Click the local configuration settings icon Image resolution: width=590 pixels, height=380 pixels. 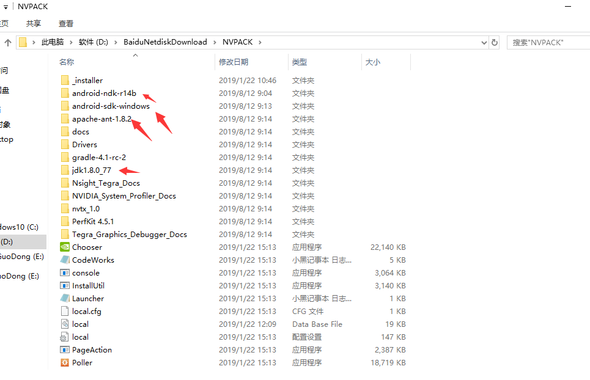pos(65,337)
